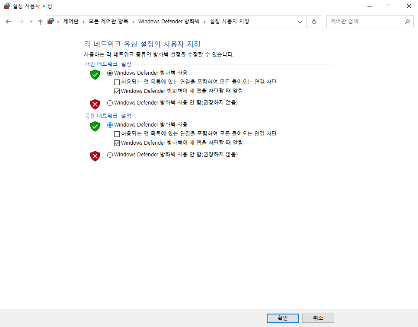Open address bar history dropdown
This screenshot has width=418, height=327.
tap(300, 22)
